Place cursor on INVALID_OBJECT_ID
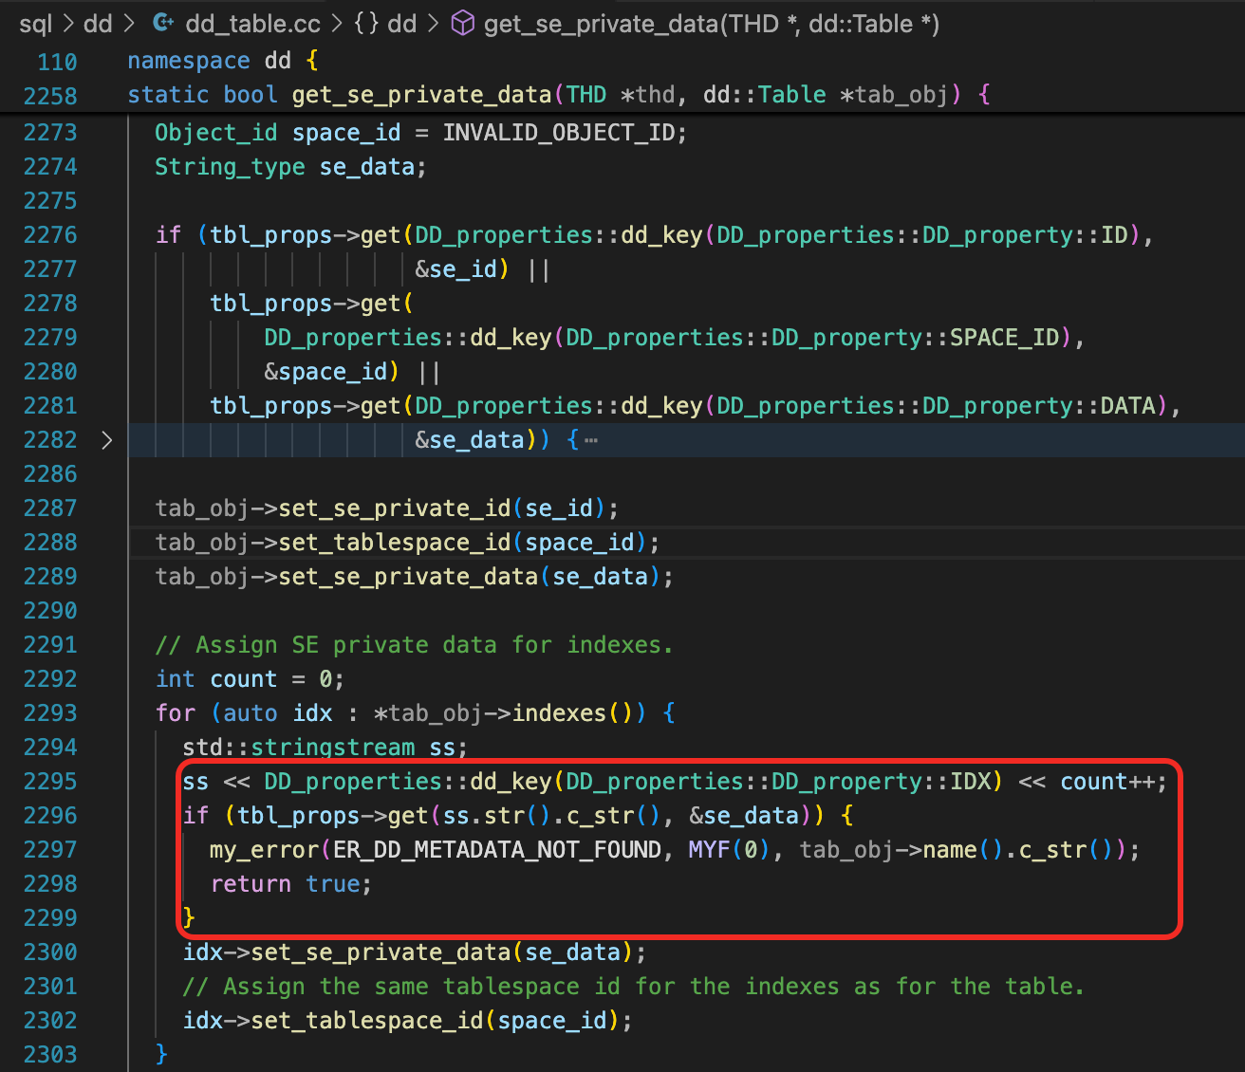1245x1072 pixels. pyautogui.click(x=560, y=133)
